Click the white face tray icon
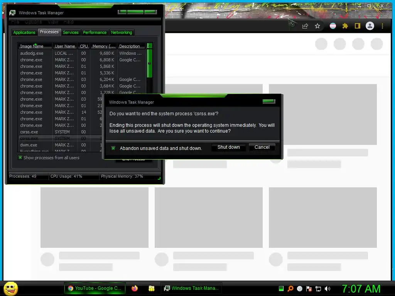Viewport: 395px width, 296px height. tap(299, 288)
